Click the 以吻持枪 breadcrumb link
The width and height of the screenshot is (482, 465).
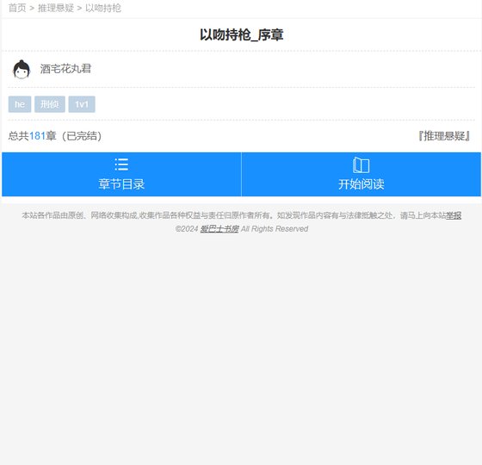pos(103,8)
